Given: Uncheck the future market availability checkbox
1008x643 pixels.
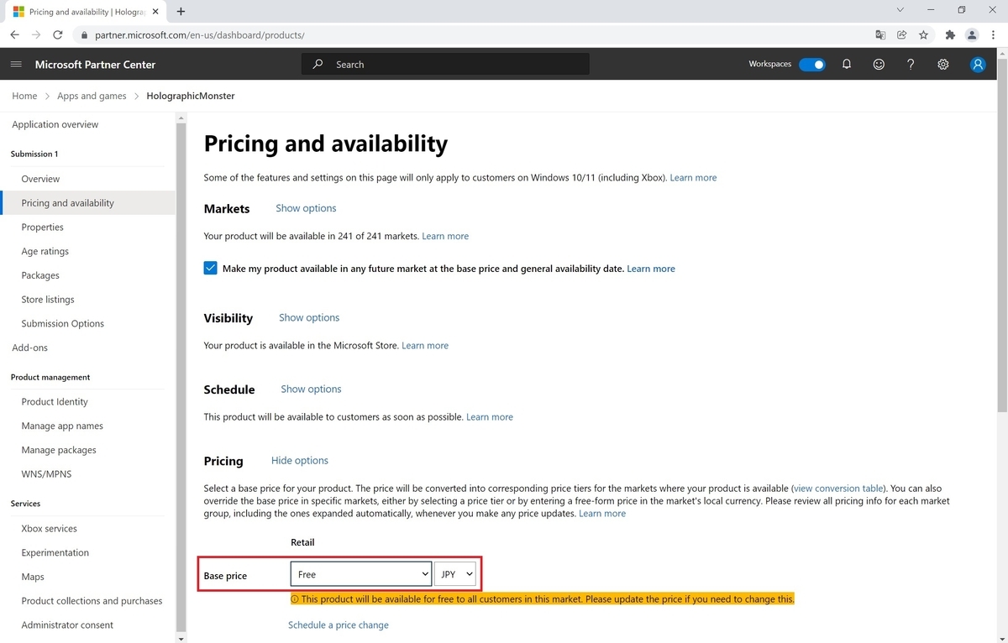Looking at the screenshot, I should [210, 269].
